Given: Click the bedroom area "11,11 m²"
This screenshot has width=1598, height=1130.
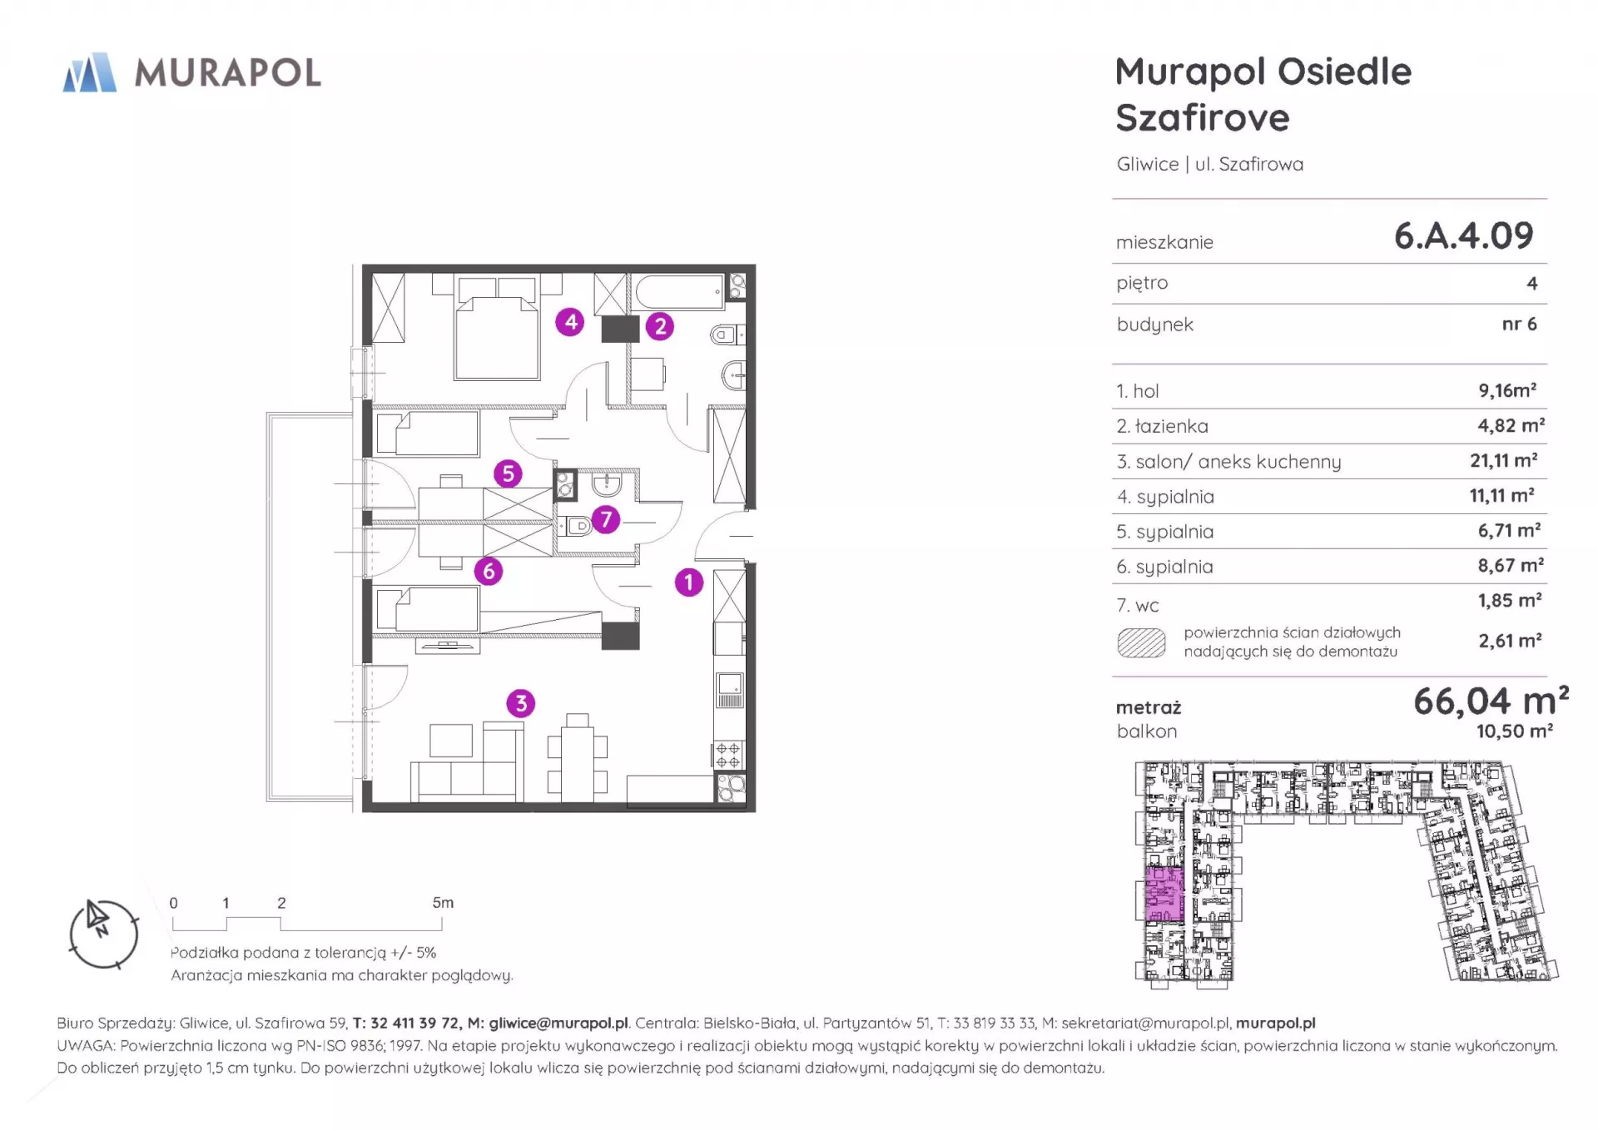Looking at the screenshot, I should (1502, 495).
